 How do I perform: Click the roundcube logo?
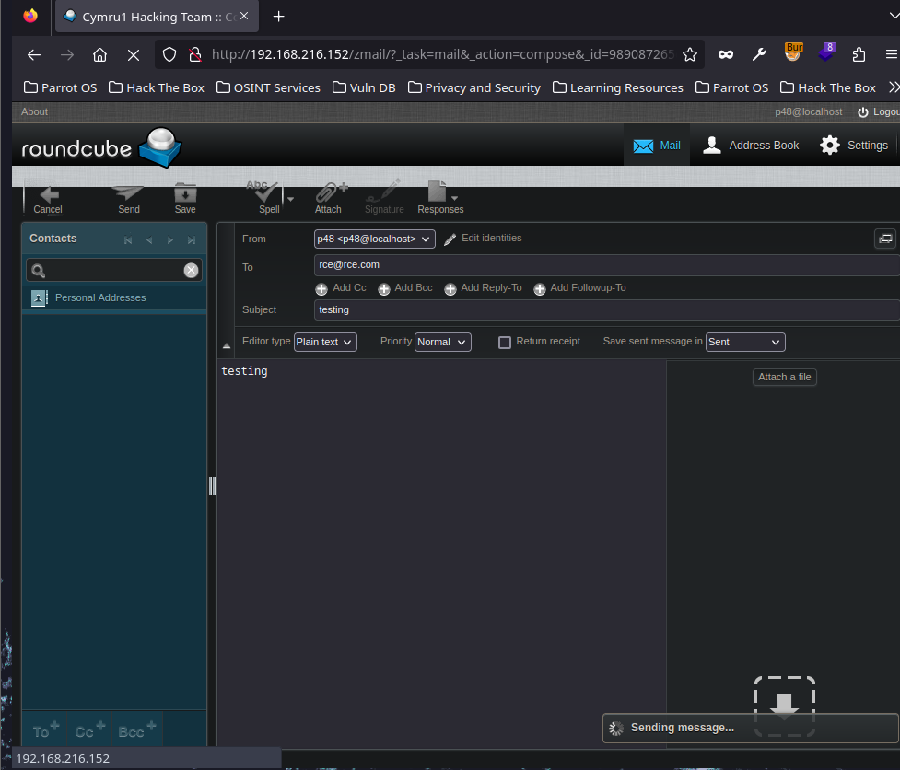[101, 147]
